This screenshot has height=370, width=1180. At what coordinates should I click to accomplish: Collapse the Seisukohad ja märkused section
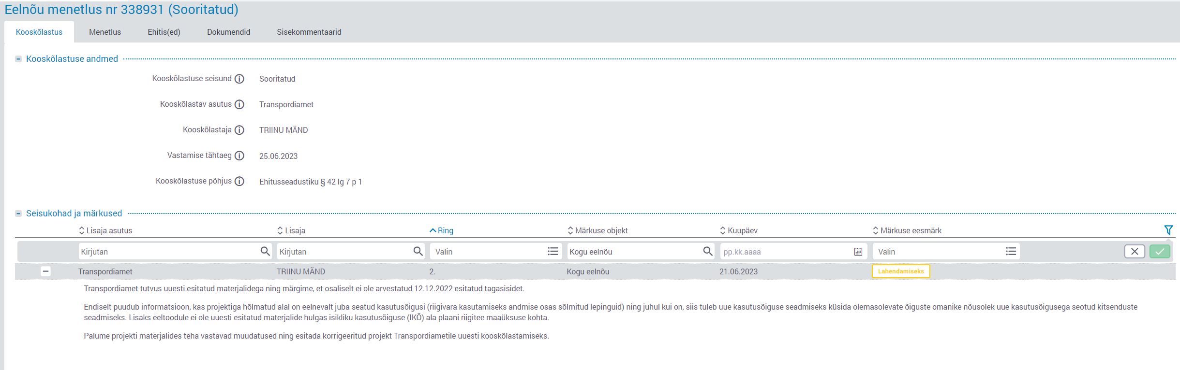[18, 213]
